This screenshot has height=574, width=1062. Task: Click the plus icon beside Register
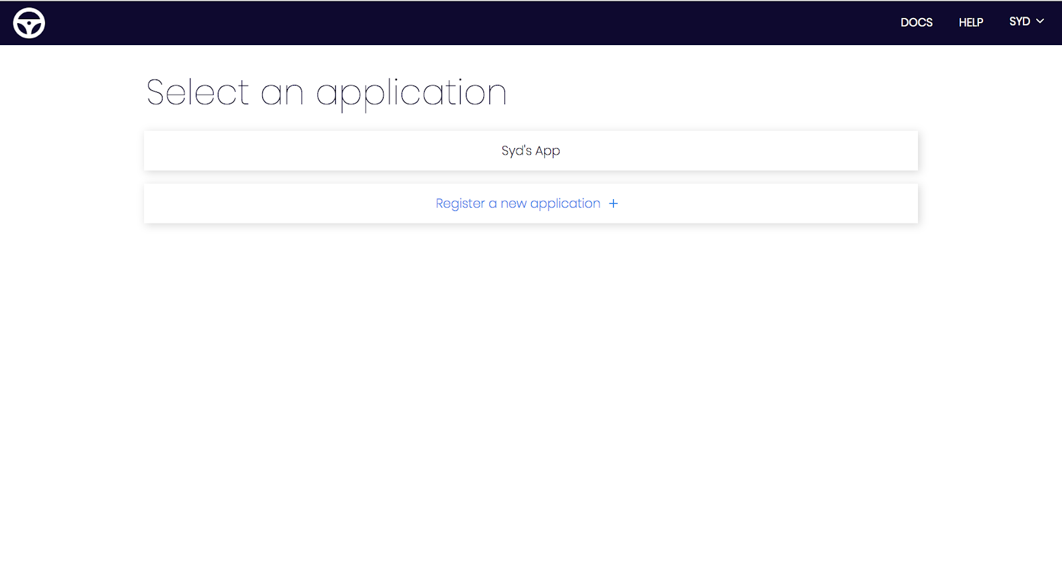click(x=613, y=204)
